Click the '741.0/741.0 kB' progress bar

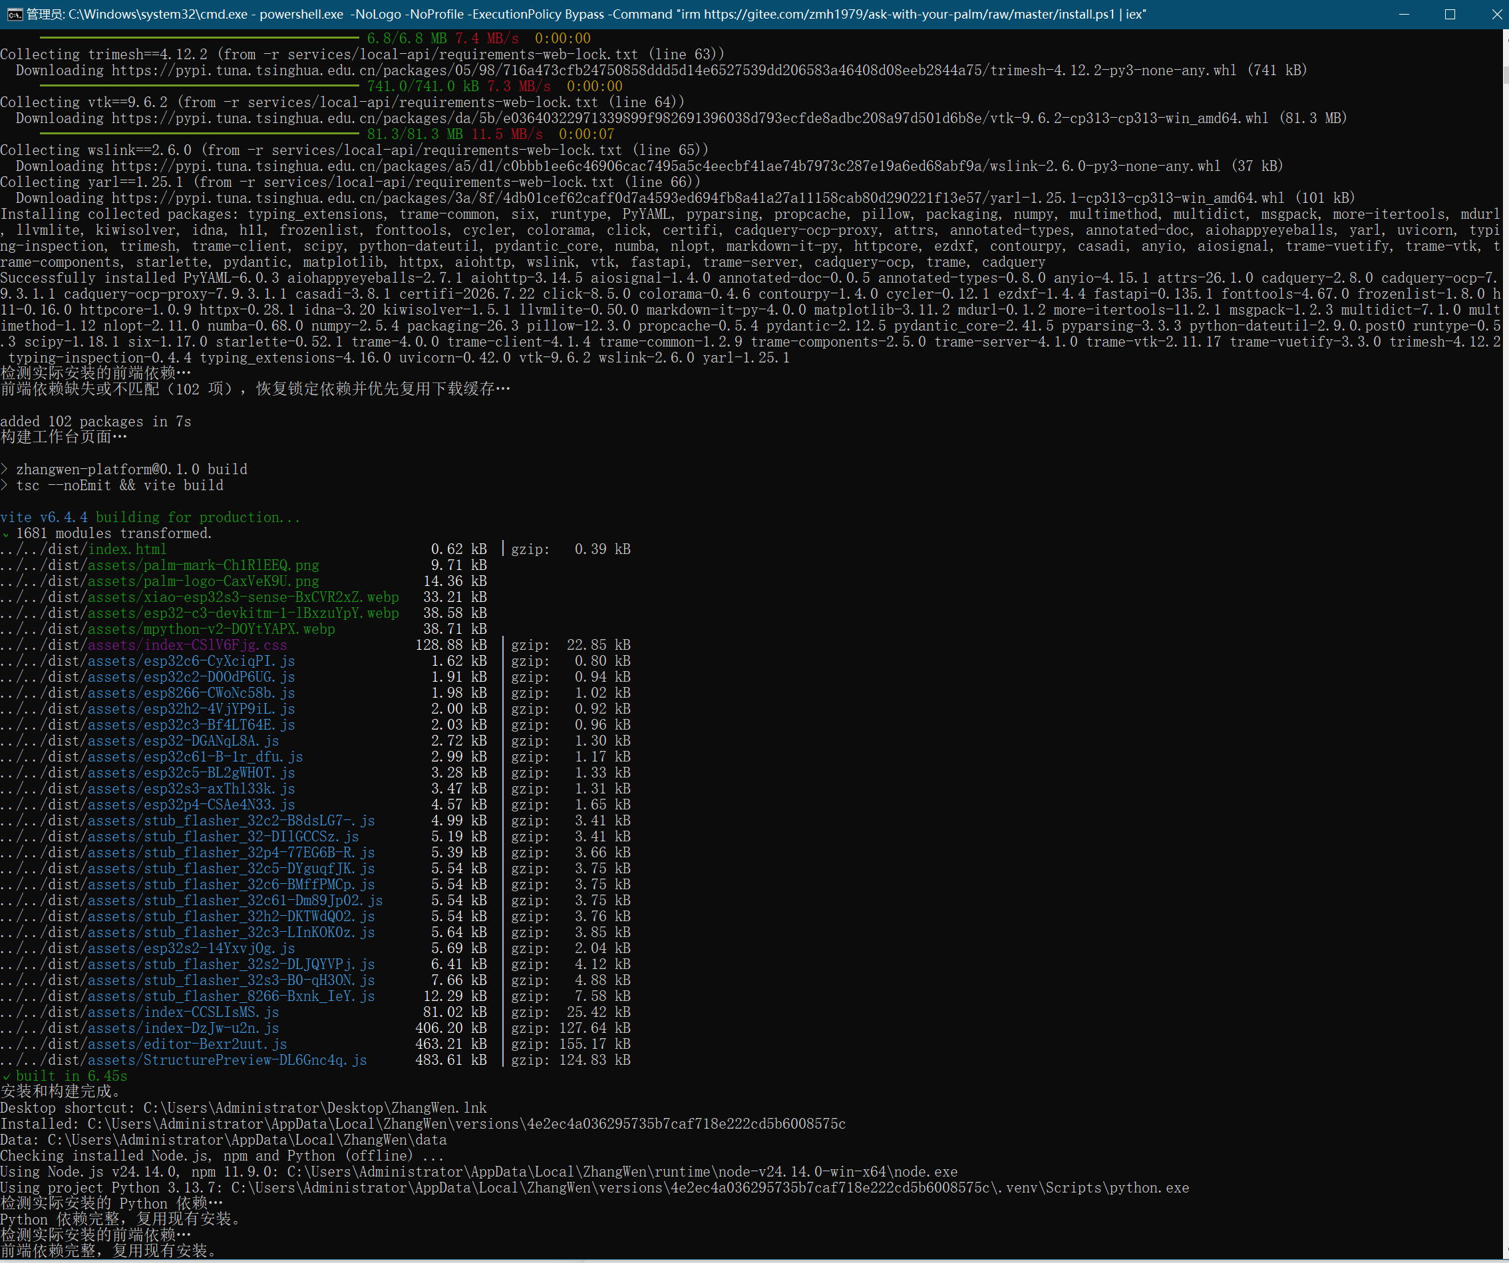200,86
